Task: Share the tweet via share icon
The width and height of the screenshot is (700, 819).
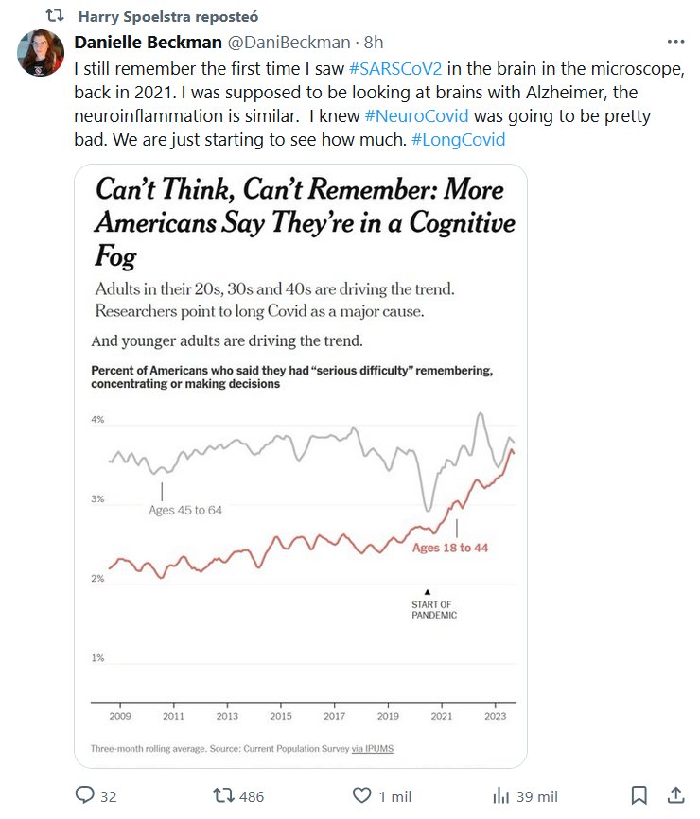Action: [x=675, y=795]
